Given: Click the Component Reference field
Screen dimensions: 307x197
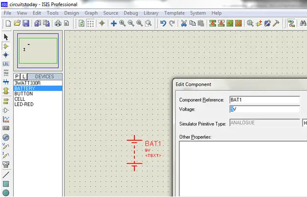Looking at the screenshot, I should click(264, 100).
